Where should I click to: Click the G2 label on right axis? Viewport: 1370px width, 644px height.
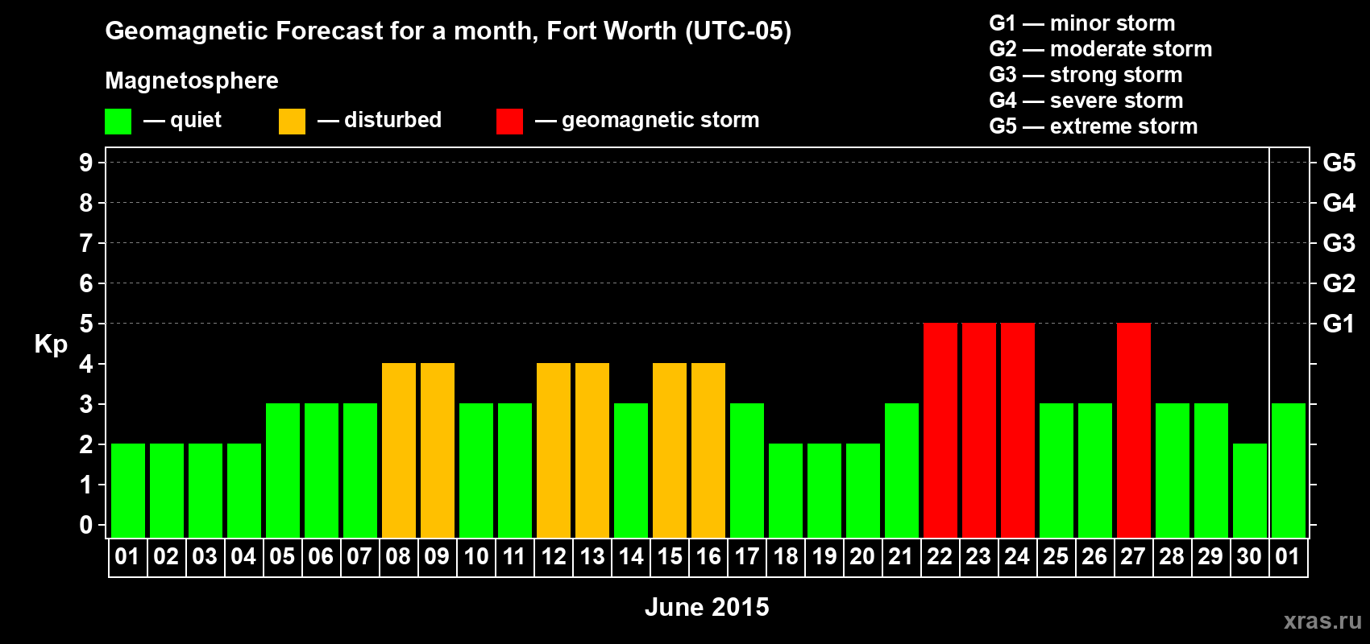coord(1339,283)
